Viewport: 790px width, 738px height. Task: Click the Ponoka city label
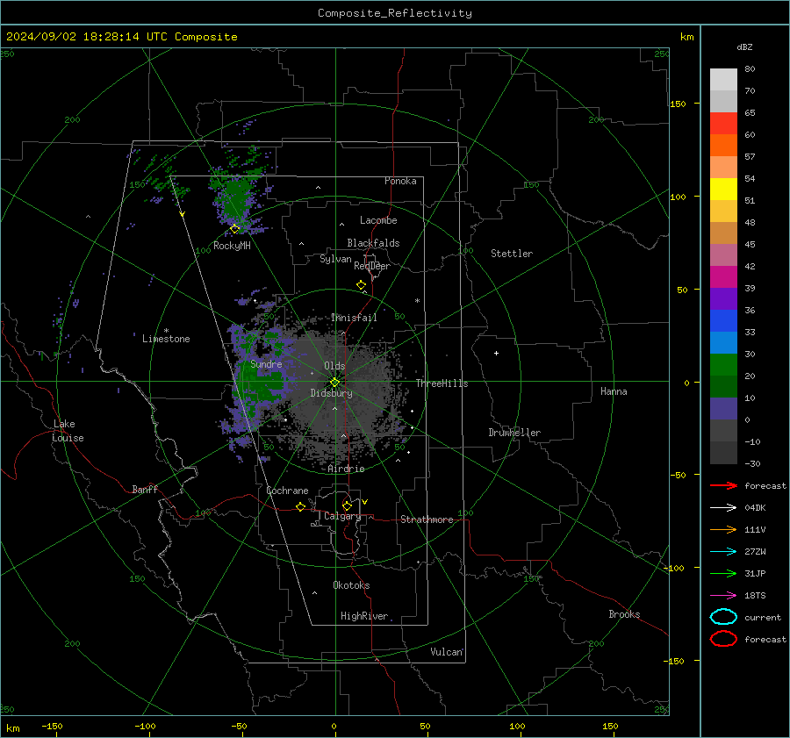coord(400,181)
